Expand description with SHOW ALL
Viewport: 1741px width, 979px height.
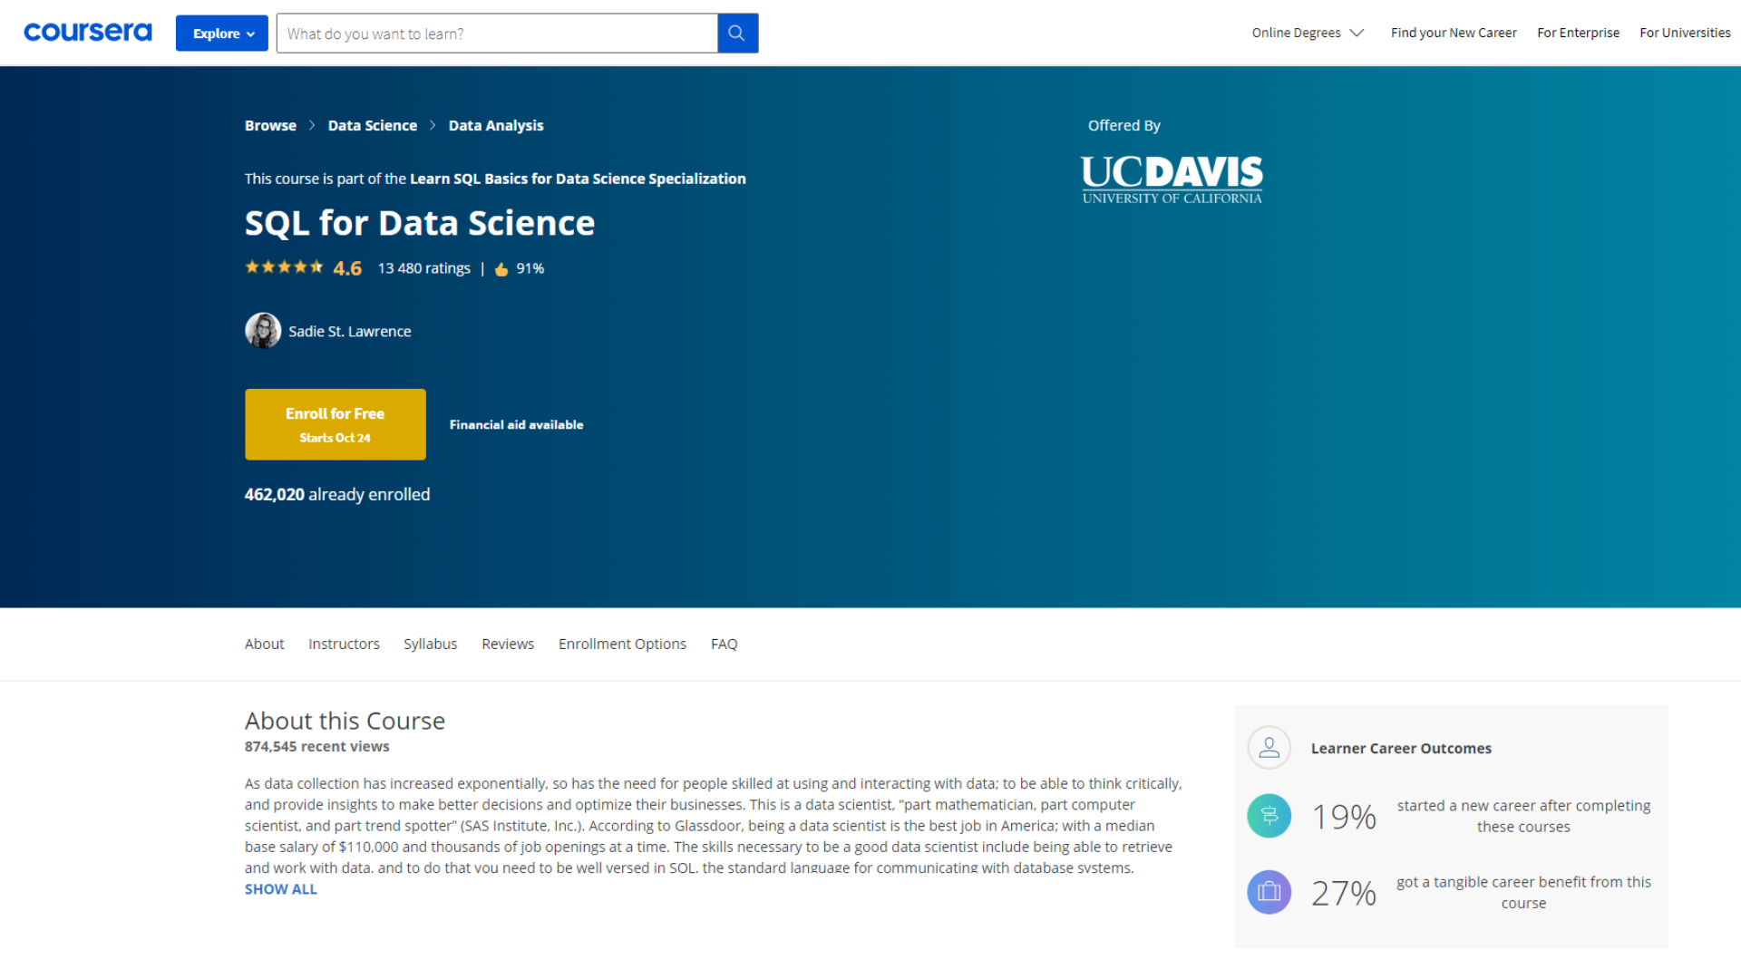pyautogui.click(x=281, y=889)
